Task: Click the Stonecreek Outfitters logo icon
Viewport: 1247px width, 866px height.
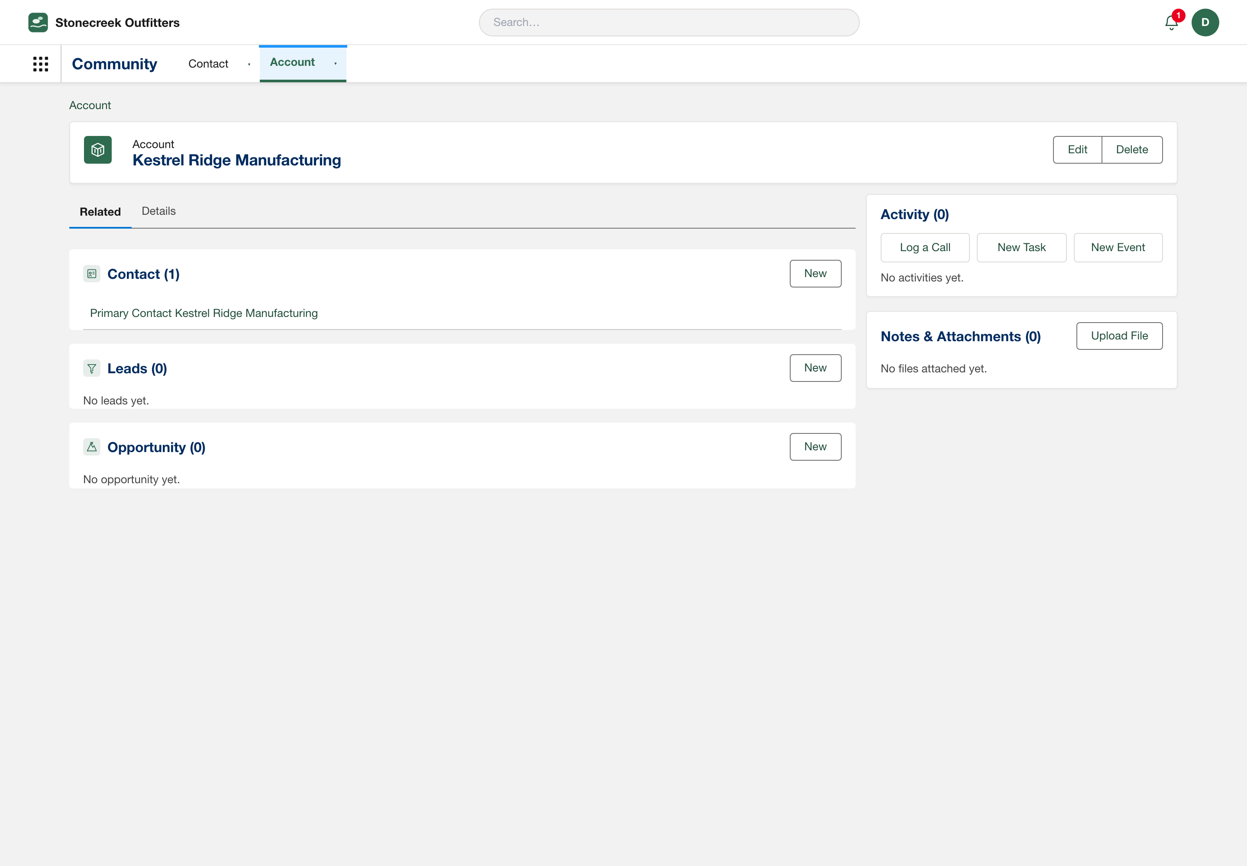Action: tap(38, 22)
